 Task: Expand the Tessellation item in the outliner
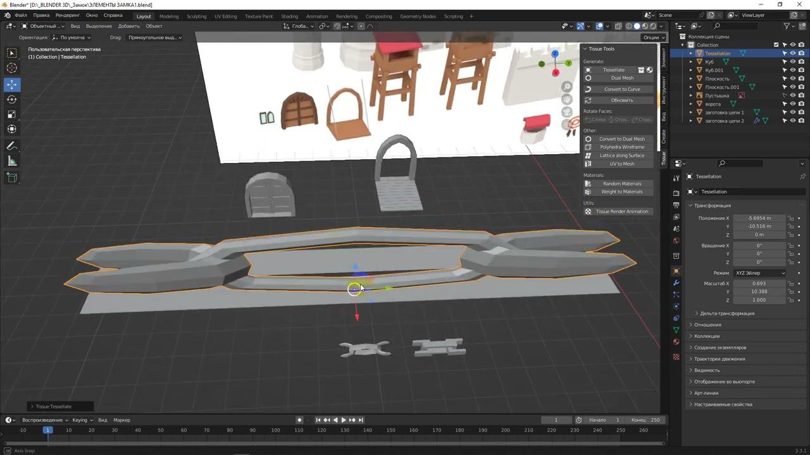click(x=691, y=54)
